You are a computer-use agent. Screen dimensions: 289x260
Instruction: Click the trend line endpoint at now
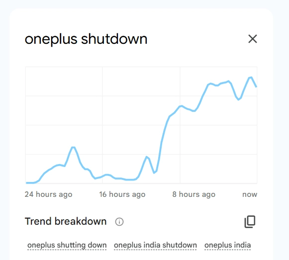tap(256, 87)
